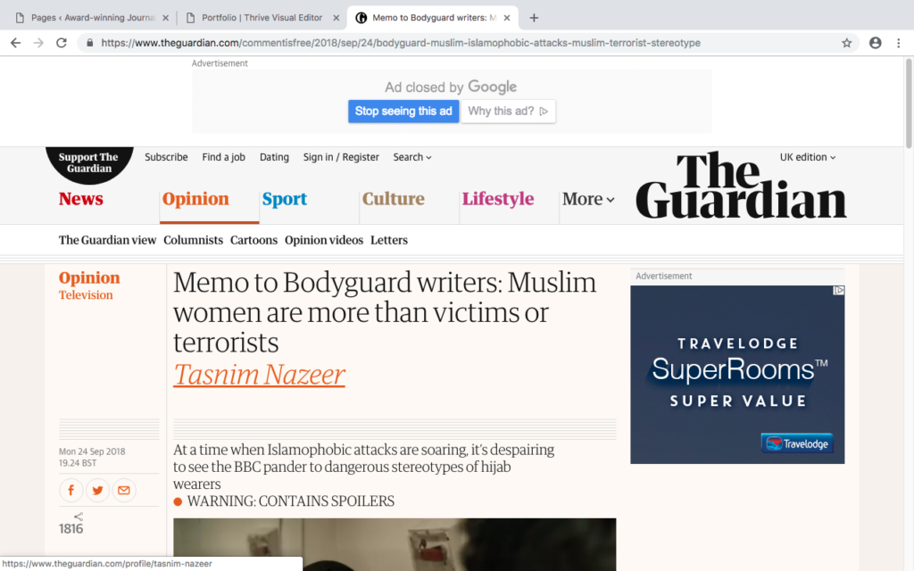Share article on Facebook icon
The width and height of the screenshot is (914, 571).
71,490
